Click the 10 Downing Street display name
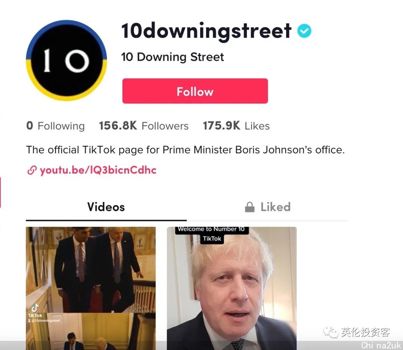The image size is (403, 350). click(172, 57)
